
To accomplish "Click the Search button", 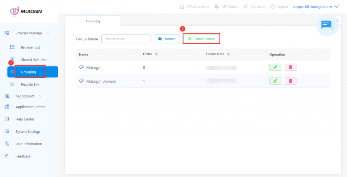I will tap(167, 39).
